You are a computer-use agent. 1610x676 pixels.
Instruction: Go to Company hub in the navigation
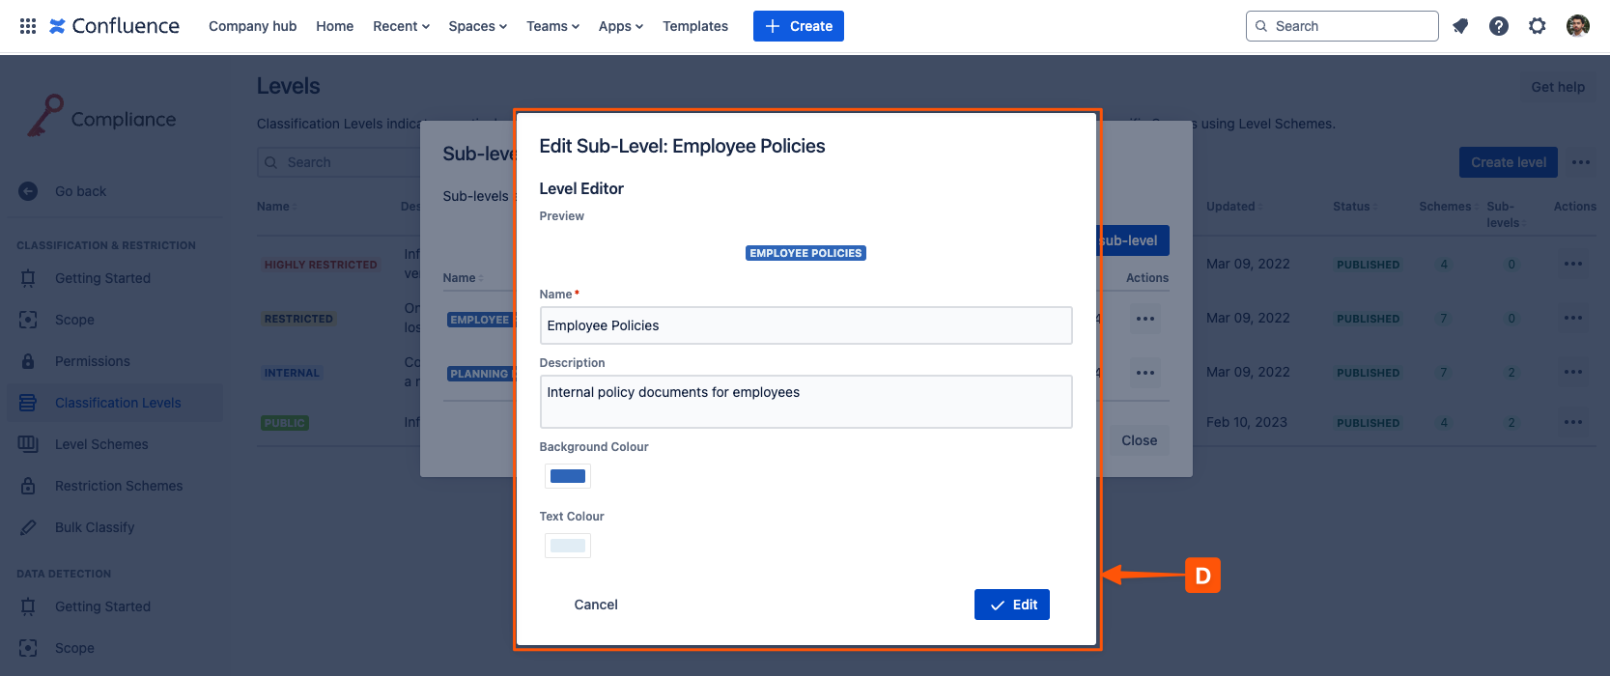[x=252, y=26]
